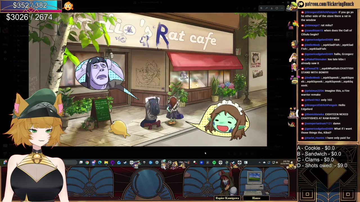This screenshot has width=360, height=202.
Task: Open the Mail app on the taskbar
Action: click(x=119, y=162)
